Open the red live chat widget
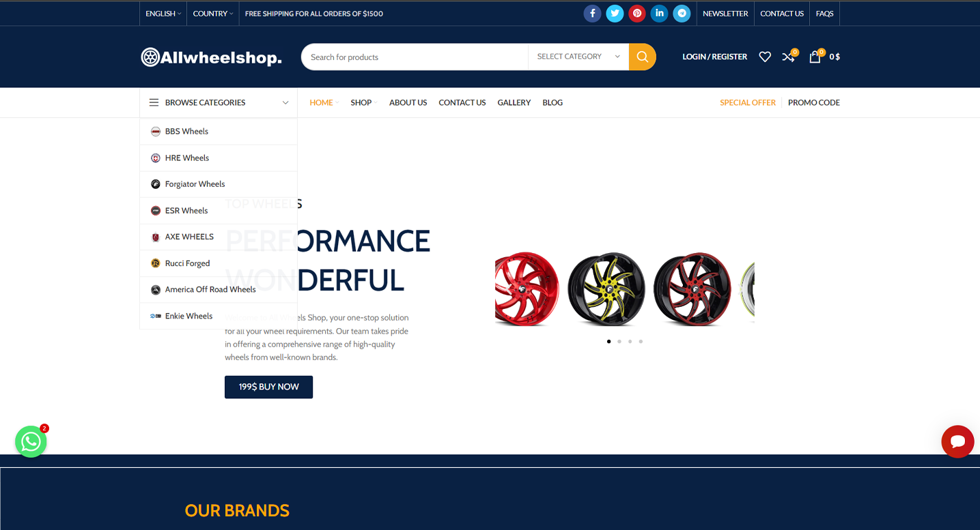This screenshot has width=980, height=530. [x=957, y=441]
